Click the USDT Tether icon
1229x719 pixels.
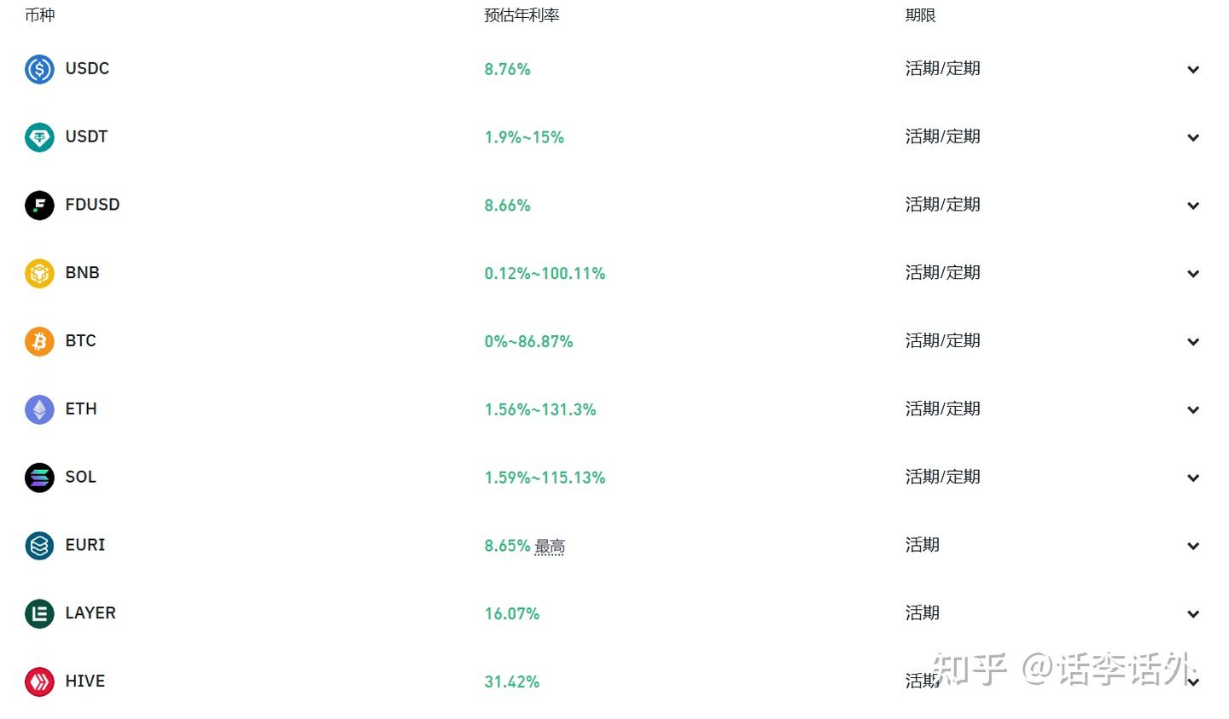click(39, 137)
